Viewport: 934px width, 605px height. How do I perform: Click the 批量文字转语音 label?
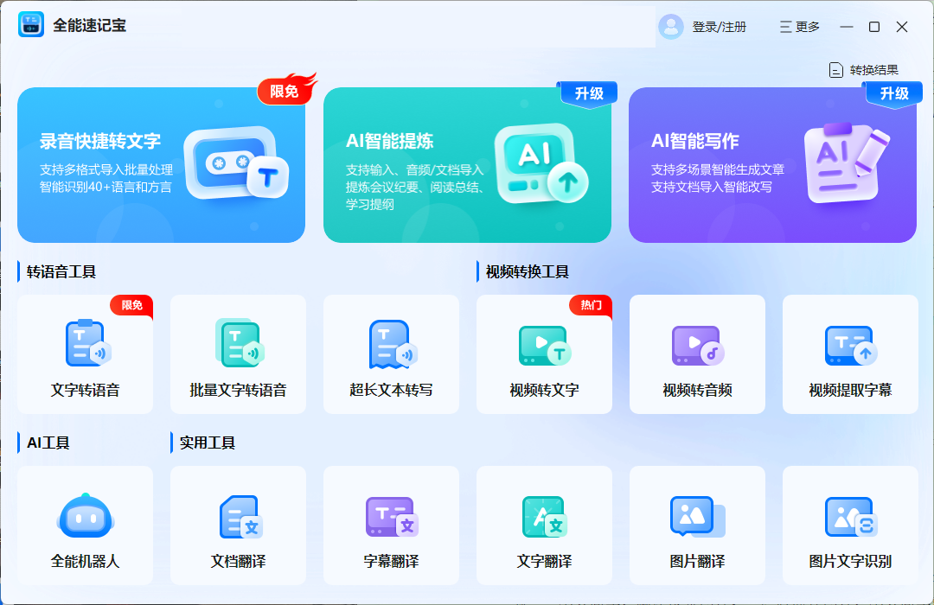coord(239,391)
